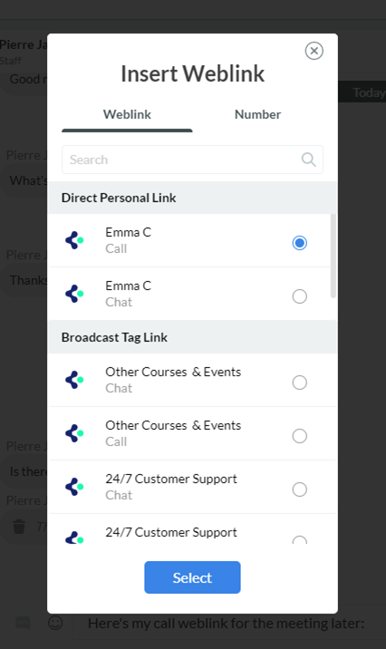The width and height of the screenshot is (386, 649).
Task: Choose Other Courses & Events Chat radio option
Action: click(x=300, y=383)
